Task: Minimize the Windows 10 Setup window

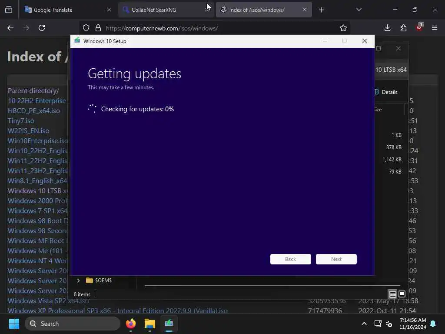Action: [325, 41]
